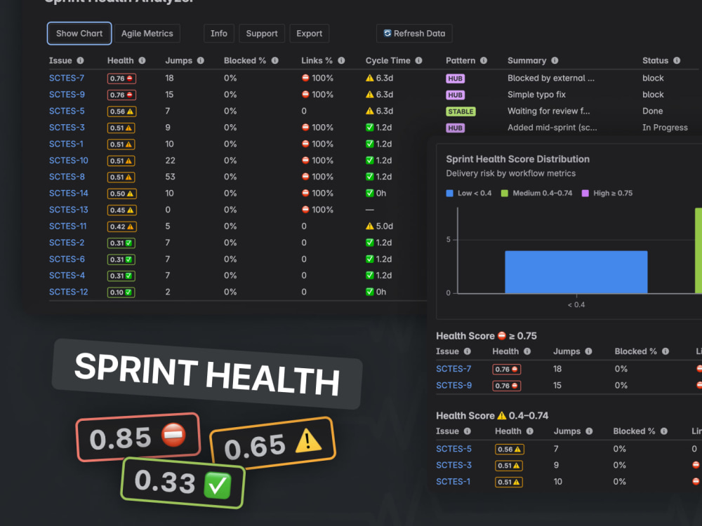
Task: Open issue SCTES-14 link
Action: (x=69, y=194)
